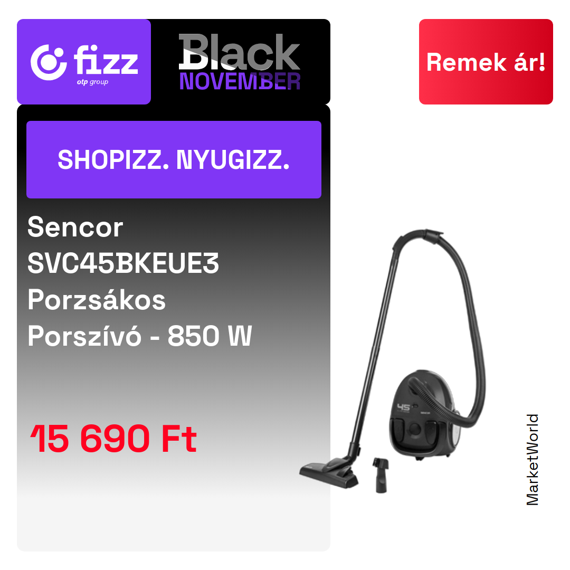570x570 pixels.
Task: Click the otp group subtitle text
Action: [92, 82]
